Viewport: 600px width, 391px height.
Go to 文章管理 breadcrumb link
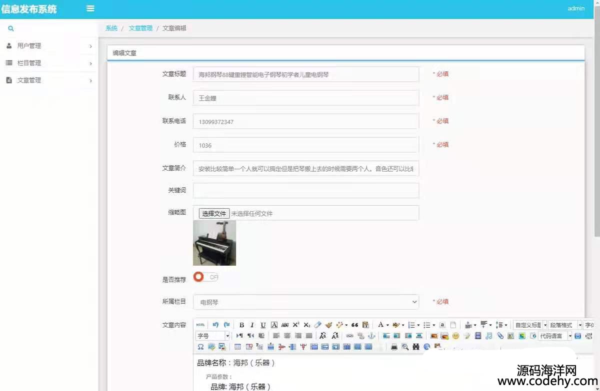[x=140, y=28]
